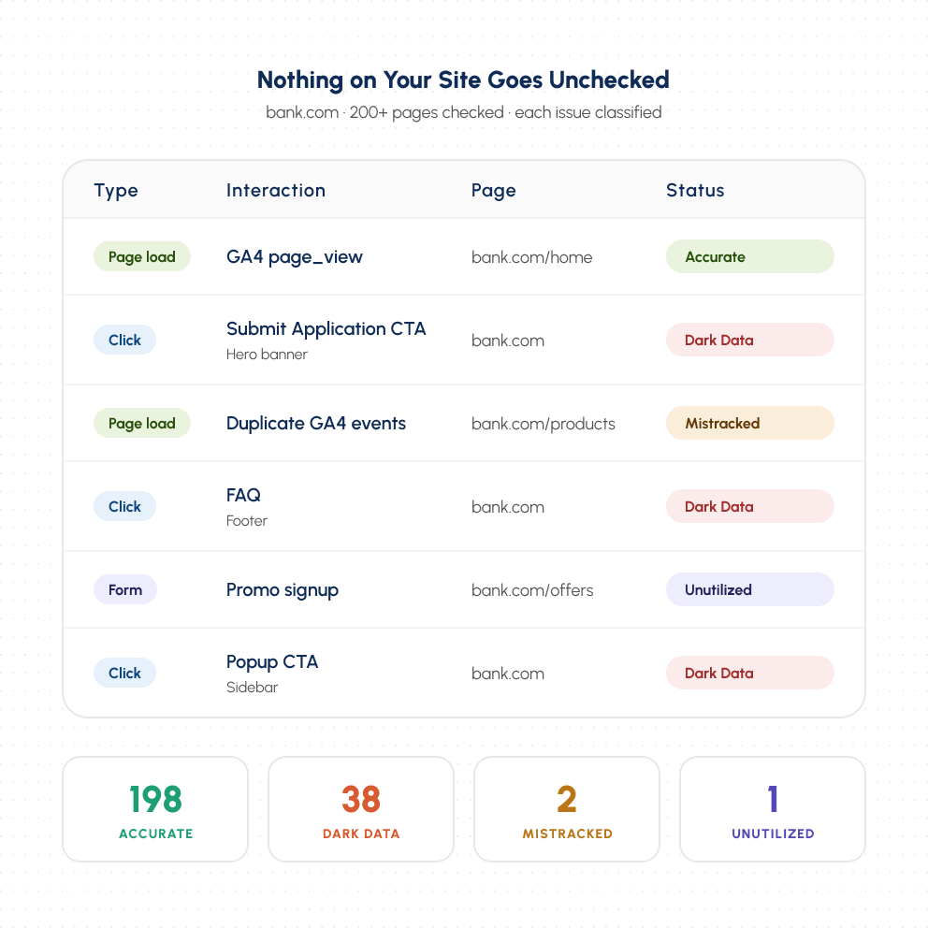Select the 1 Unutilized summary card
Screen dimensions: 928x928
[x=773, y=809]
